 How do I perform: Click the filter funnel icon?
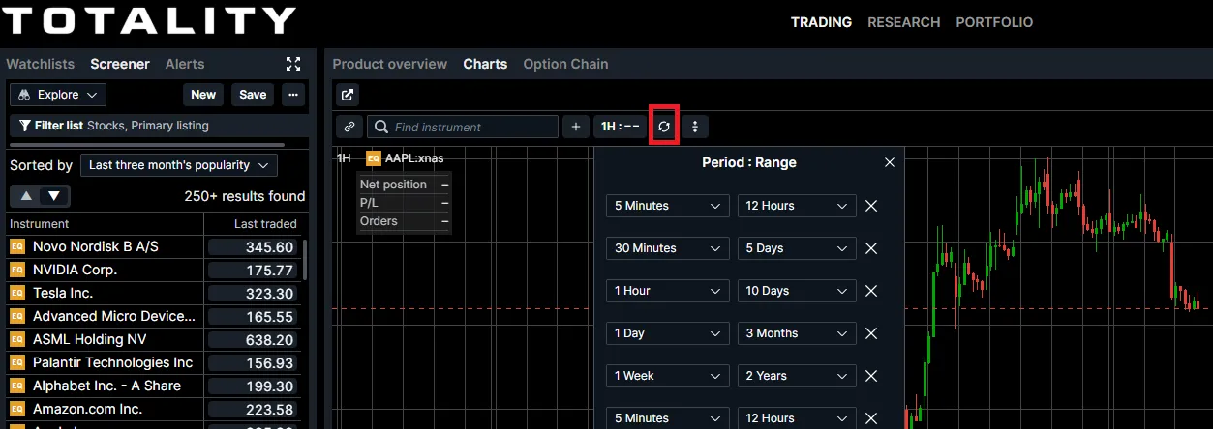click(x=25, y=126)
